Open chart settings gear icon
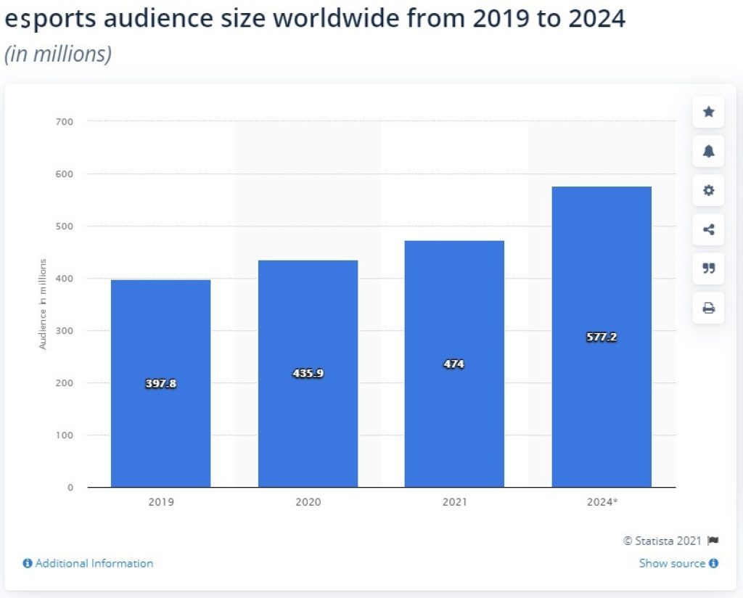The width and height of the screenshot is (743, 598). pos(708,190)
